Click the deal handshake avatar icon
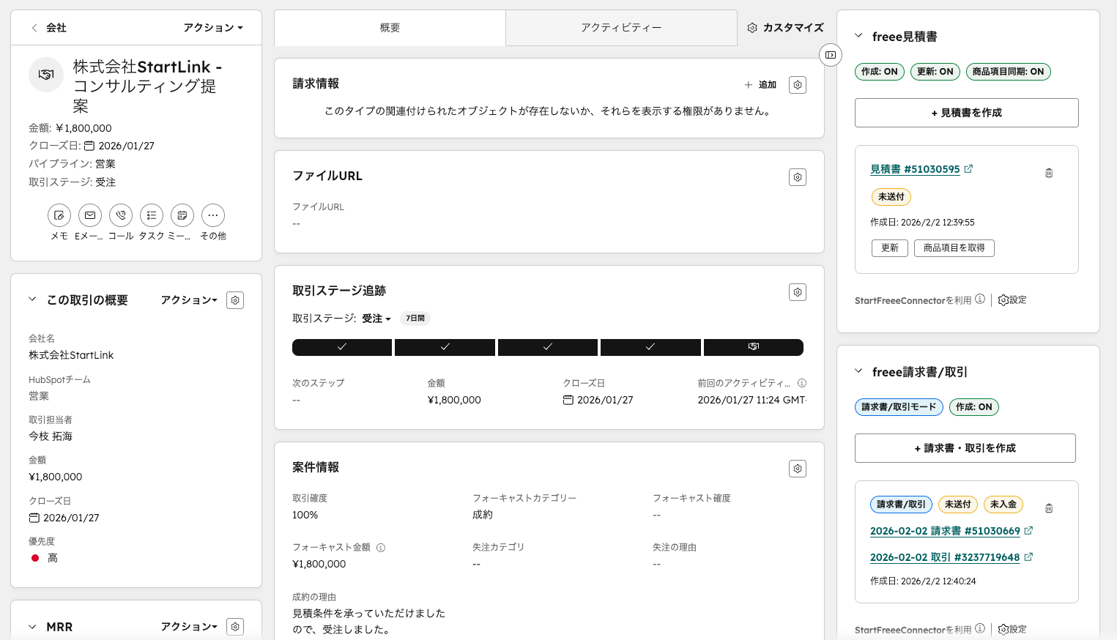Image resolution: width=1117 pixels, height=640 pixels. coord(46,75)
